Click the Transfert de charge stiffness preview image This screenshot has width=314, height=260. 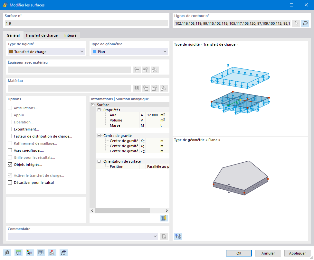point(240,89)
